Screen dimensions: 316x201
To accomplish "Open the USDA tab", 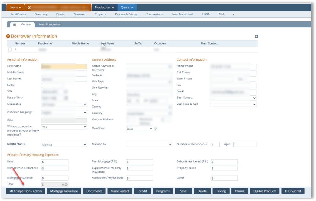I will pos(206,14).
